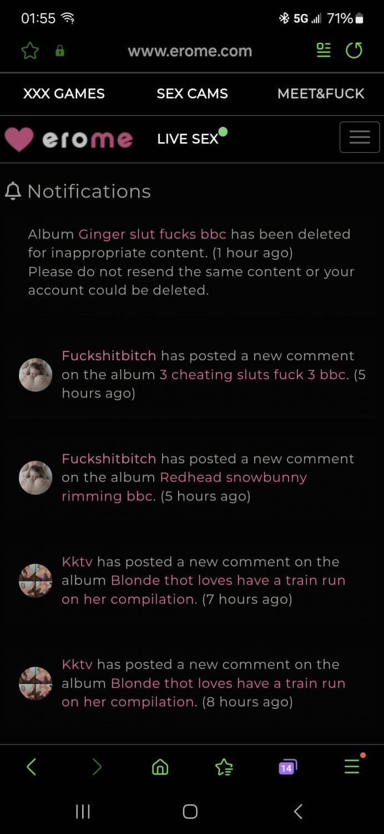Image resolution: width=384 pixels, height=834 pixels.
Task: Show the 14 open tabs
Action: coord(287,767)
